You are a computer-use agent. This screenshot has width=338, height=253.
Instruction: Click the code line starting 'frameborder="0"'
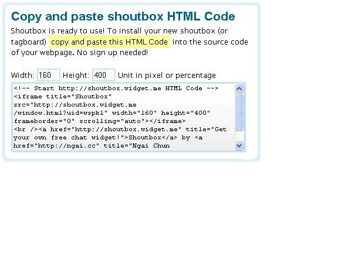tap(100, 121)
